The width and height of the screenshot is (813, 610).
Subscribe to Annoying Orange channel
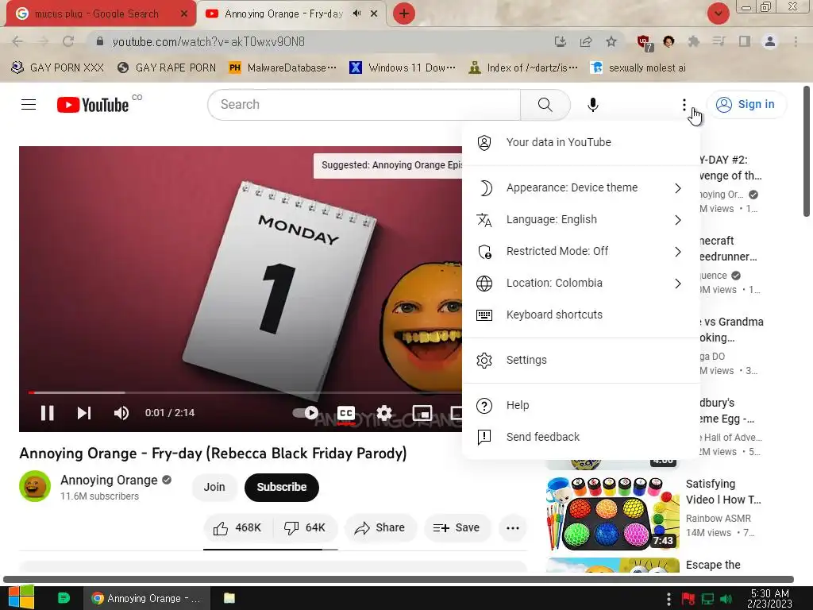pyautogui.click(x=282, y=487)
